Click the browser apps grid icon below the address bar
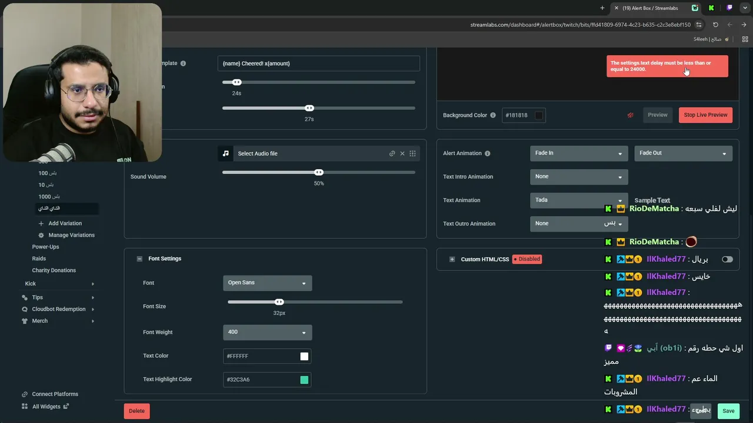 click(744, 39)
